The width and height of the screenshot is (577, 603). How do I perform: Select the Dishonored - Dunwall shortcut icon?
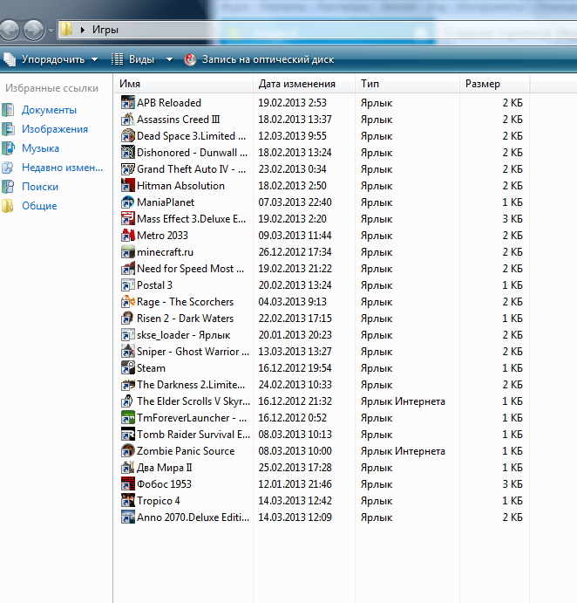click(127, 153)
